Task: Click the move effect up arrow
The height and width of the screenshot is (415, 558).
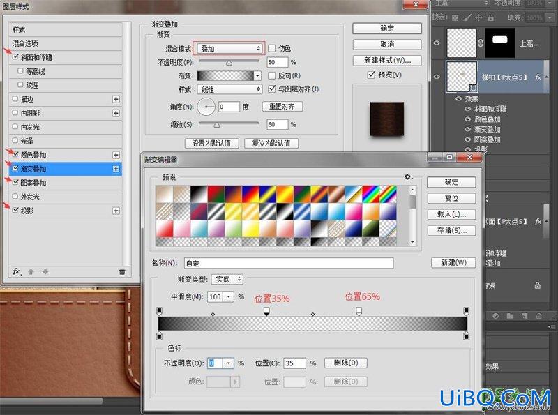Action: [31, 271]
